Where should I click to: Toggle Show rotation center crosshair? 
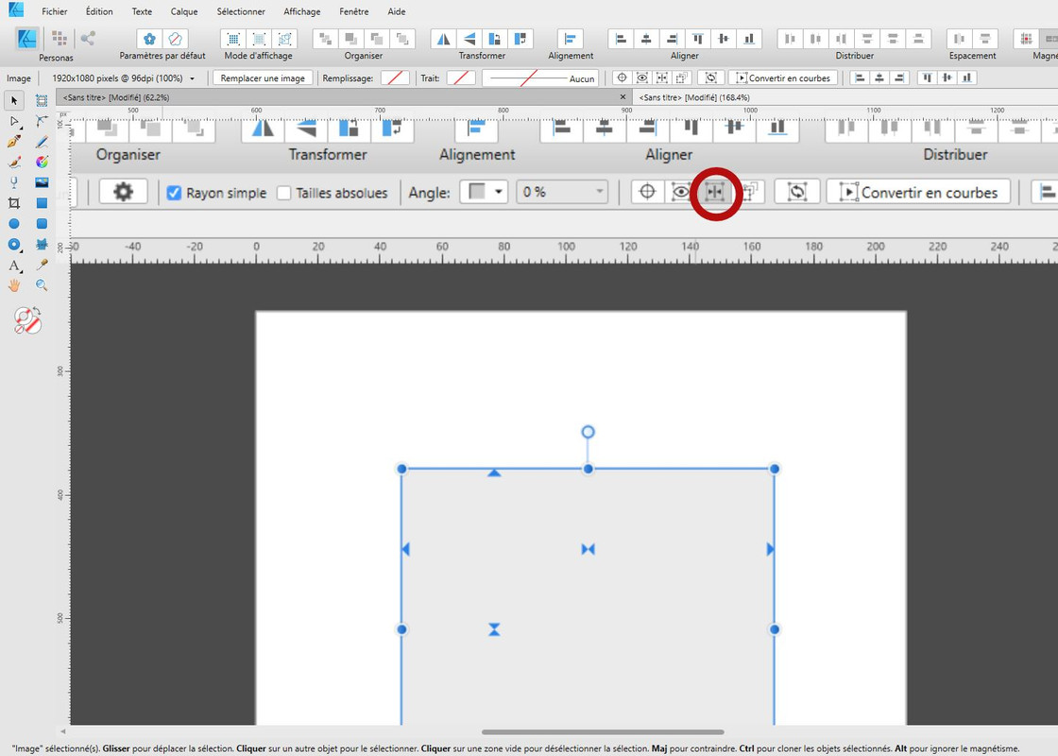click(x=623, y=77)
